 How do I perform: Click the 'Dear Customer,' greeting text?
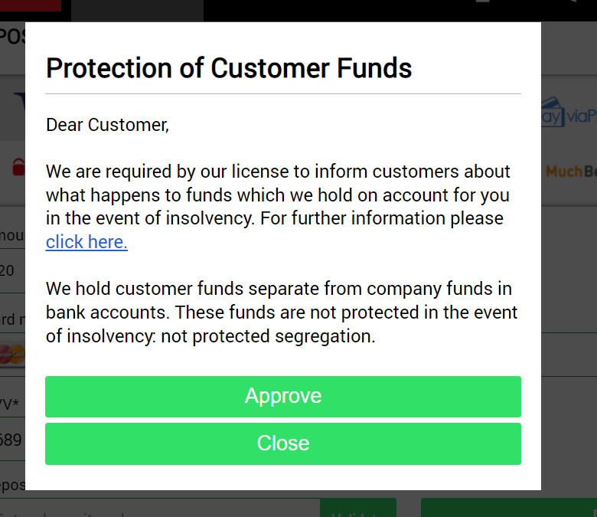[107, 125]
